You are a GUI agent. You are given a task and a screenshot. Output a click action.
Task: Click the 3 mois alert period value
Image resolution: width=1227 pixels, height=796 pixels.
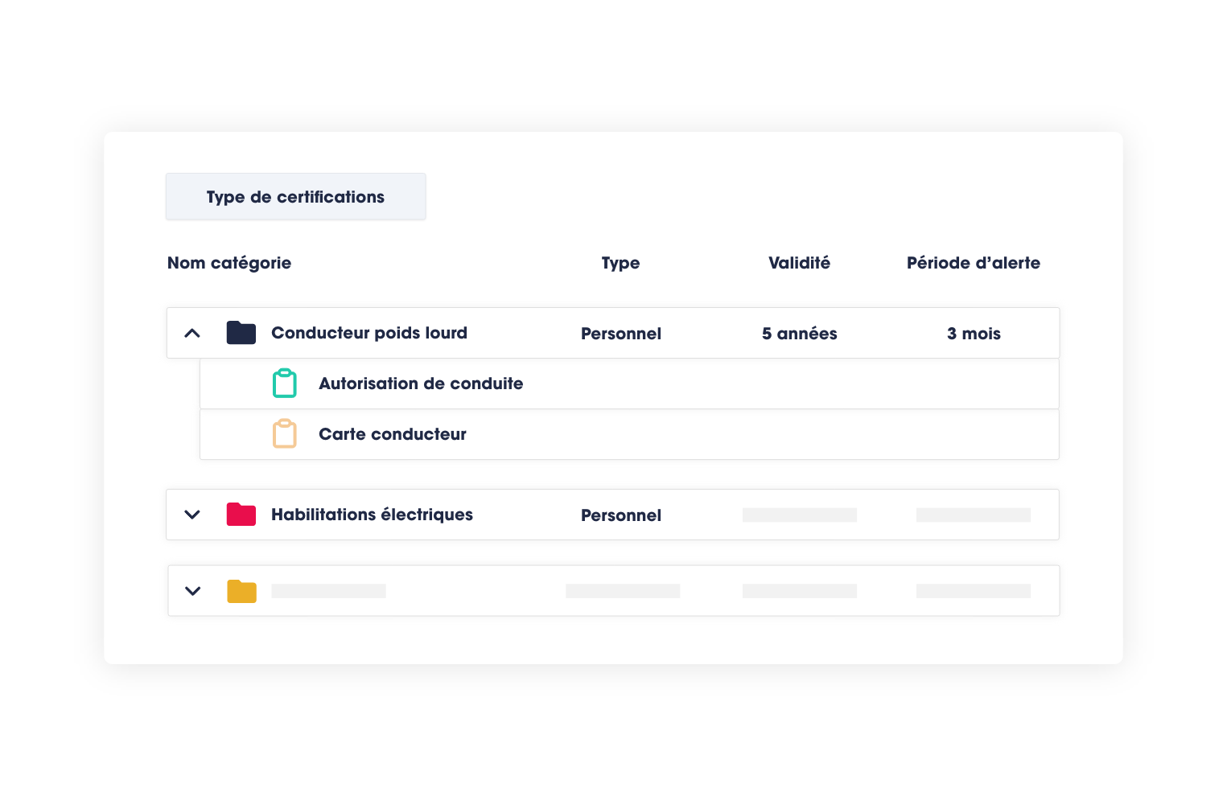click(x=974, y=334)
